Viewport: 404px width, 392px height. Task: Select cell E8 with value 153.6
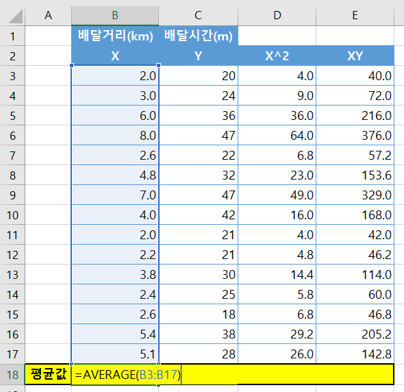[x=355, y=175]
